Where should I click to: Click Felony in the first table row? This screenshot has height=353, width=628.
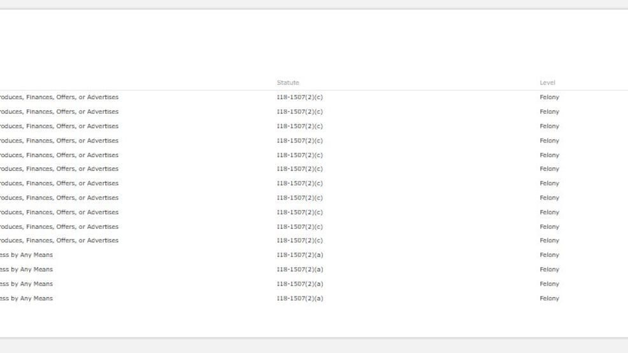tap(550, 97)
